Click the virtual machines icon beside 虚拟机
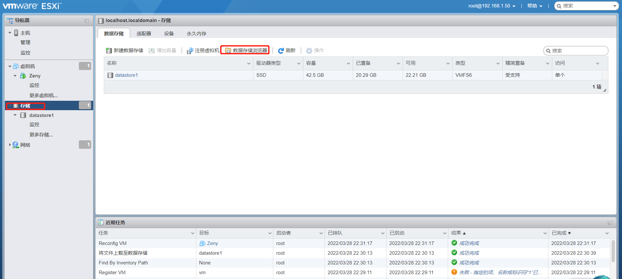622x279 pixels. 16,66
